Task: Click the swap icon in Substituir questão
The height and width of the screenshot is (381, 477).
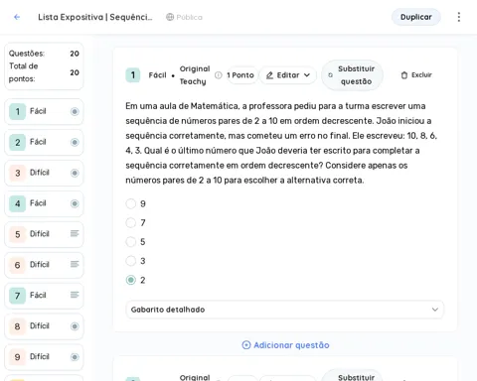Action: 330,75
